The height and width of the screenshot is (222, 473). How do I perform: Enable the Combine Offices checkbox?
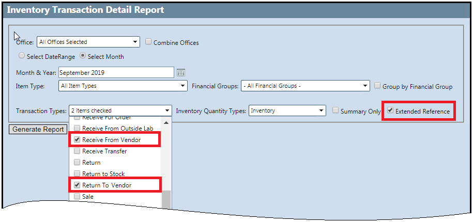tap(148, 42)
